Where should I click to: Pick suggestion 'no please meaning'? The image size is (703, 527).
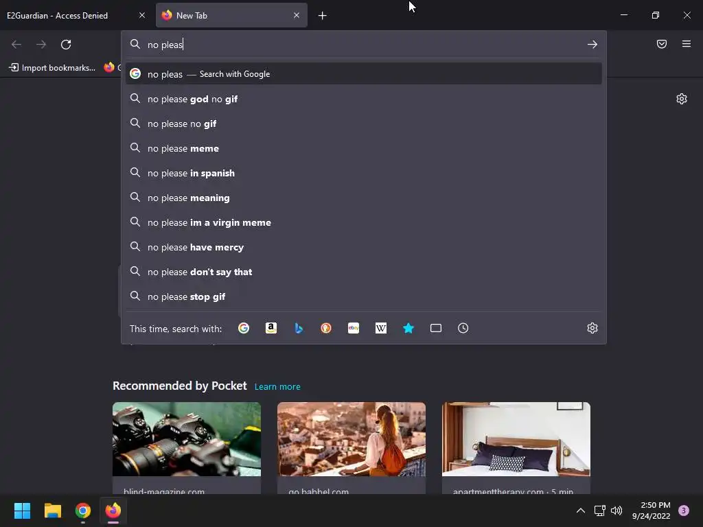(364, 198)
